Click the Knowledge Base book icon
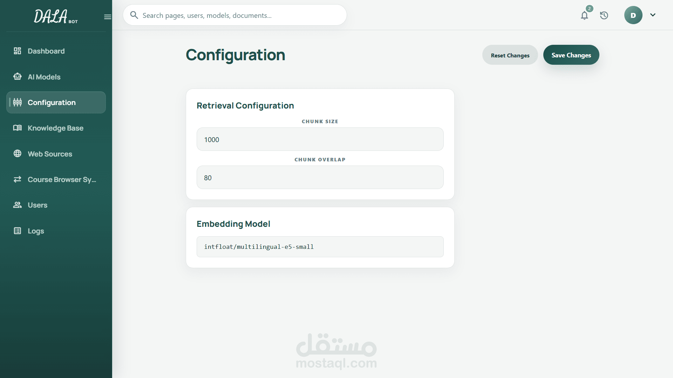 click(18, 128)
